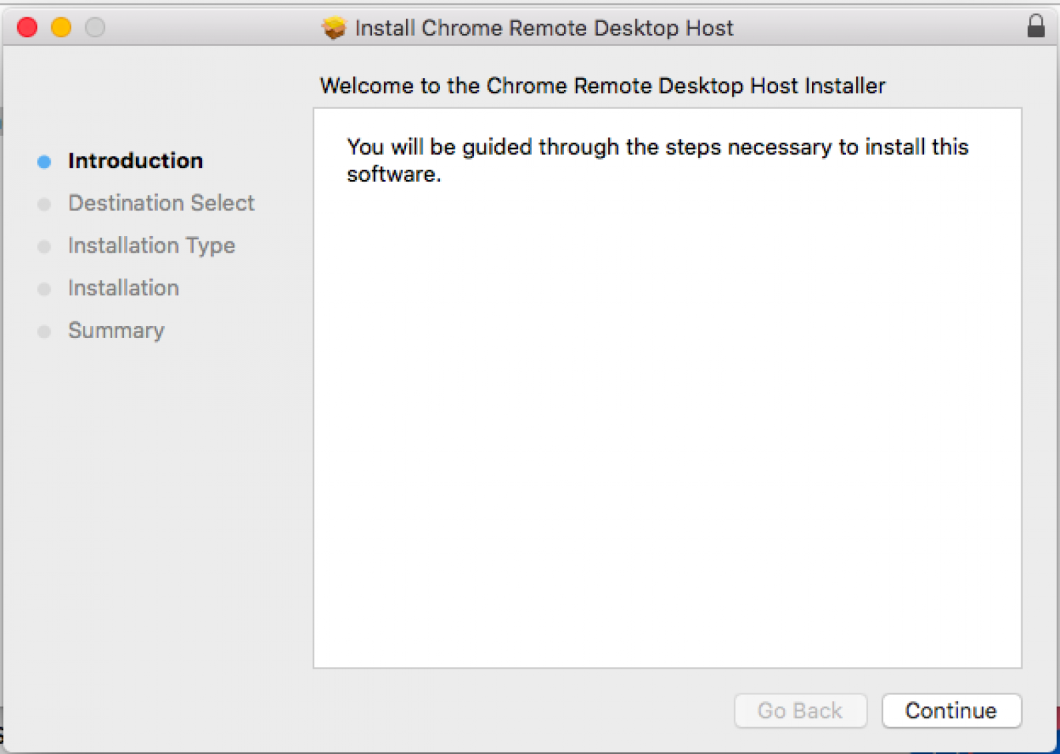Click the gray bullet beside Installation
Screen dimensions: 1060x754
44,289
